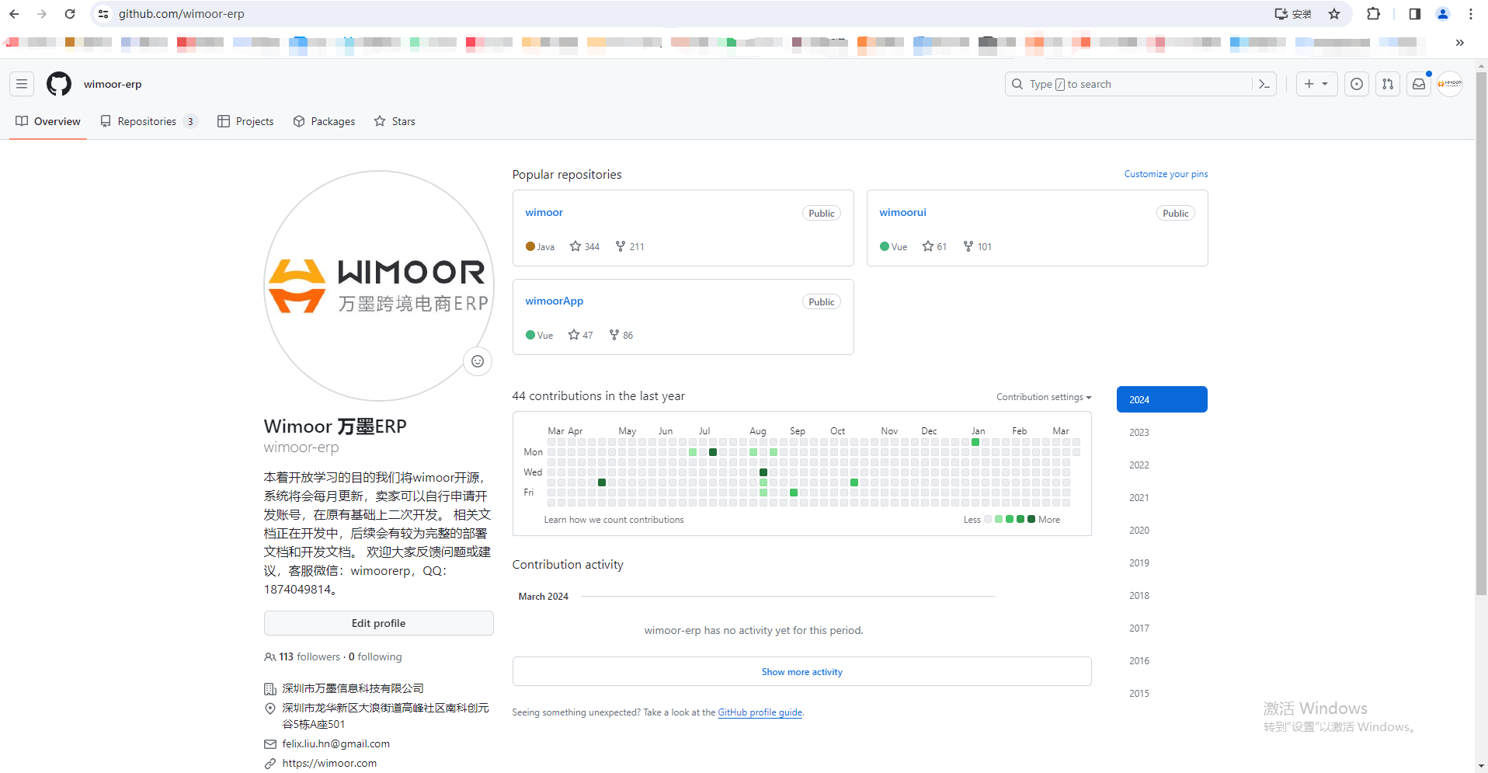Switch to the Packages tab
The width and height of the screenshot is (1488, 773).
(x=324, y=121)
